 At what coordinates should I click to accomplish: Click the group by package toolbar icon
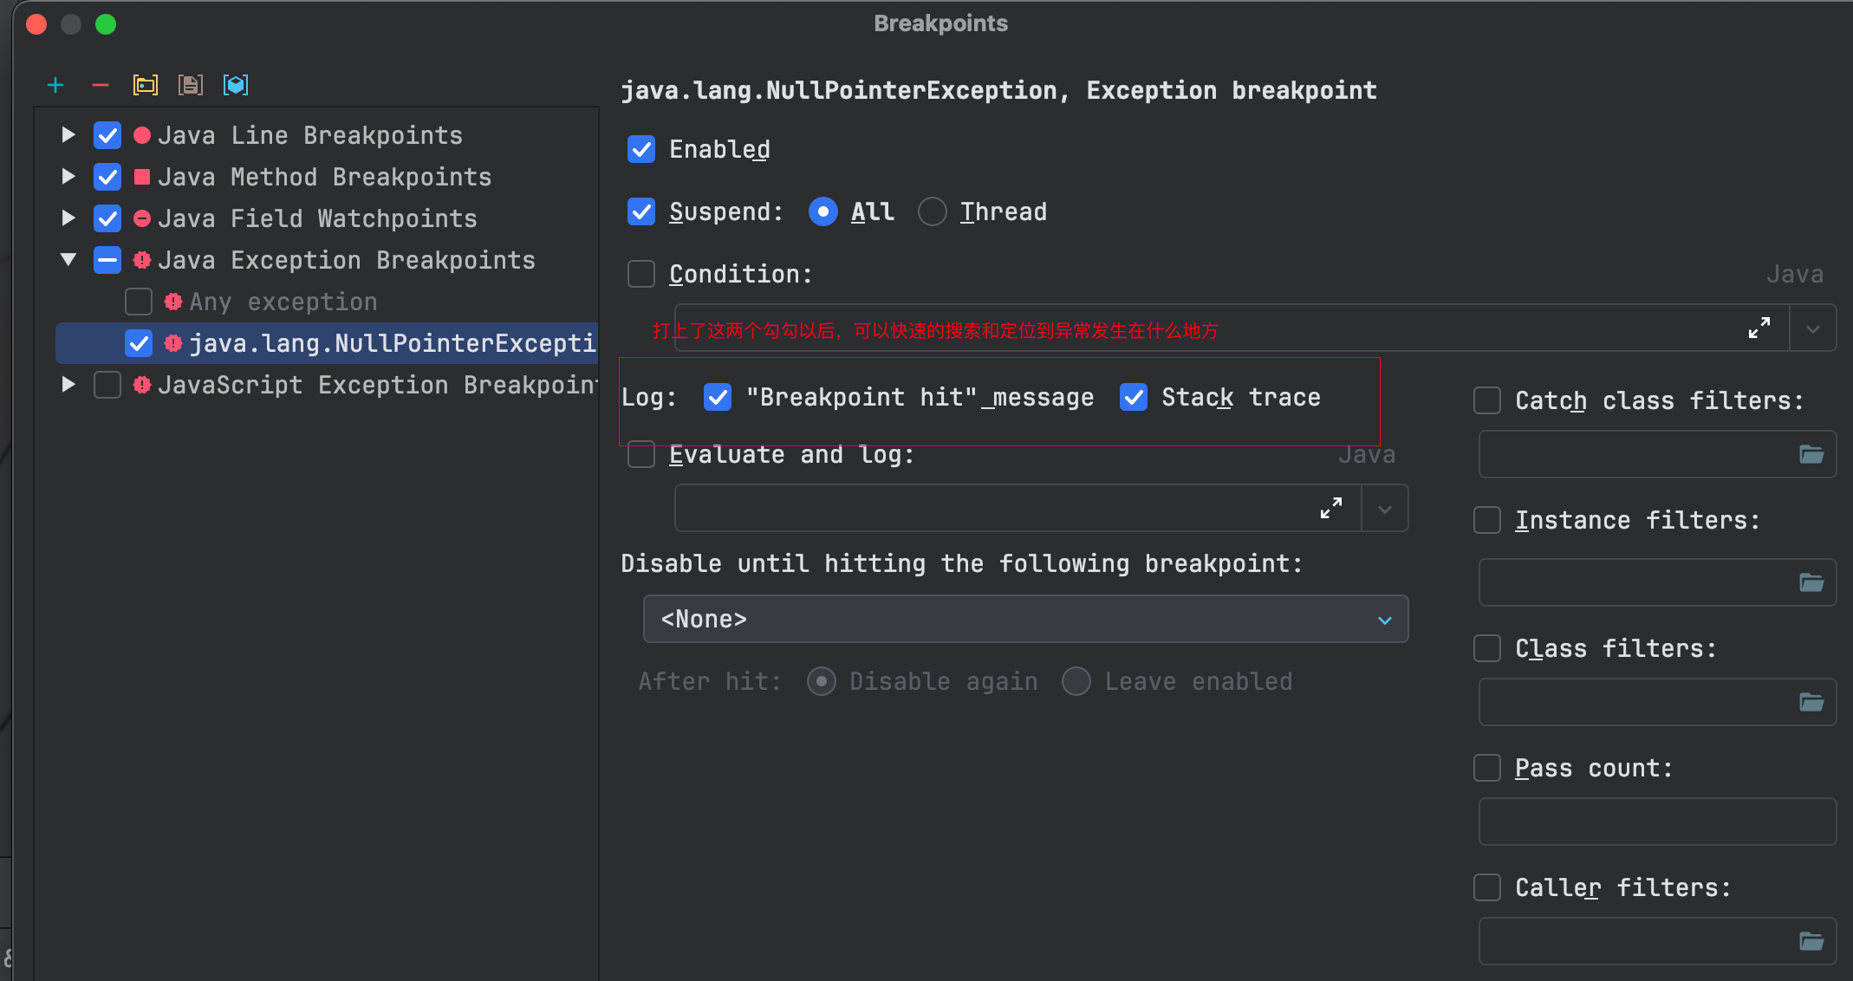click(146, 85)
